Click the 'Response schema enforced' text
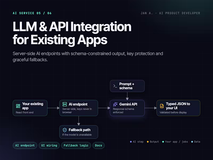The image size is (213, 160). click(123, 111)
